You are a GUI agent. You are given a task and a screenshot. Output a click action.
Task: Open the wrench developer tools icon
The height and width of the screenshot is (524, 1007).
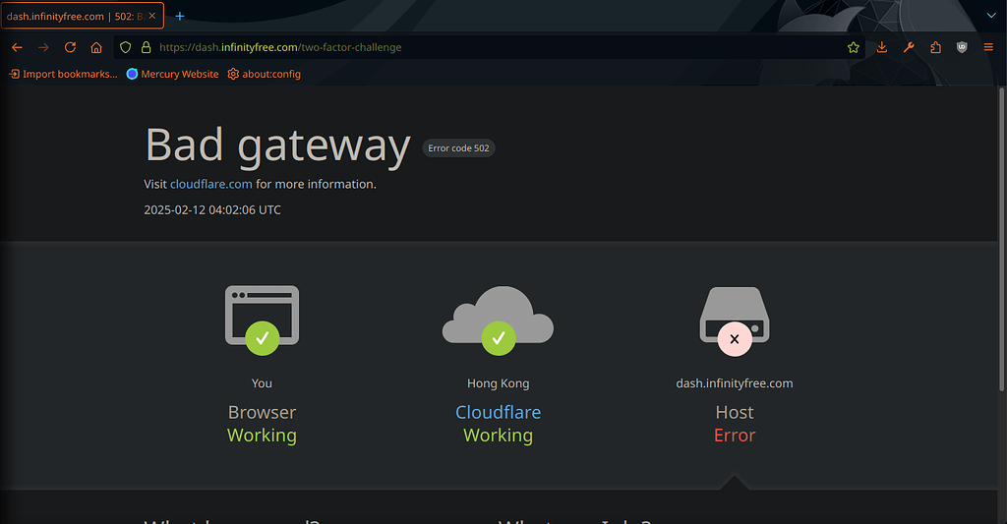click(x=909, y=47)
